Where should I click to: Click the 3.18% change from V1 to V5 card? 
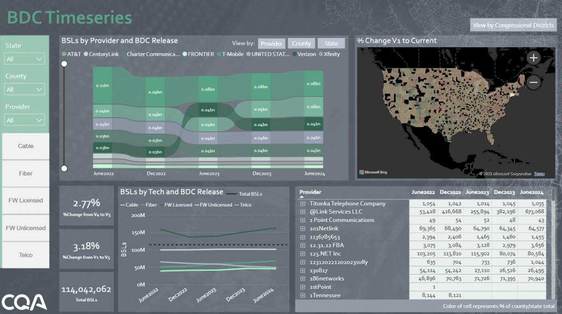click(86, 249)
